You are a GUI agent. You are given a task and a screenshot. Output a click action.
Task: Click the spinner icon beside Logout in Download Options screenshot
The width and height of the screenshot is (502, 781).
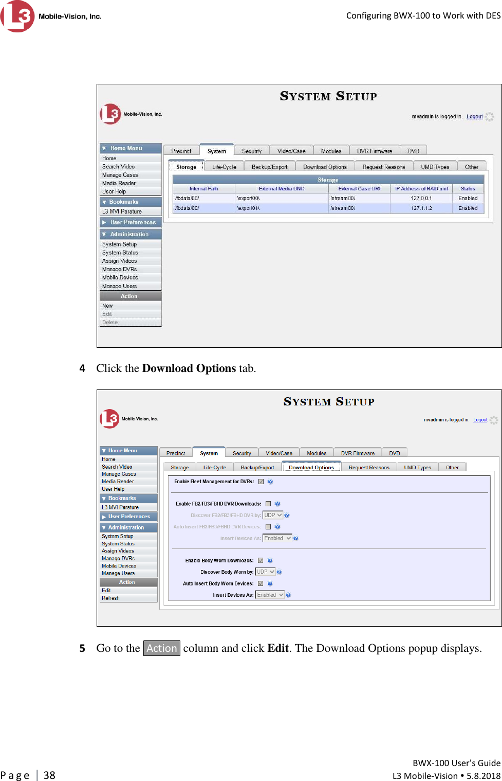[494, 420]
